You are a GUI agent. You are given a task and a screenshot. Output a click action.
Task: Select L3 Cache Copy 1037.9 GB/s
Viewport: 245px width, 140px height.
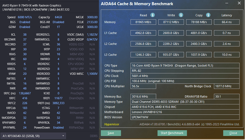click(199, 55)
